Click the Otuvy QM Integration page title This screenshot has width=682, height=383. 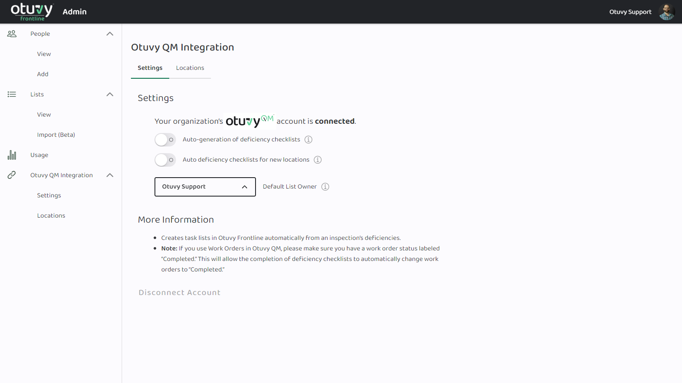182,47
